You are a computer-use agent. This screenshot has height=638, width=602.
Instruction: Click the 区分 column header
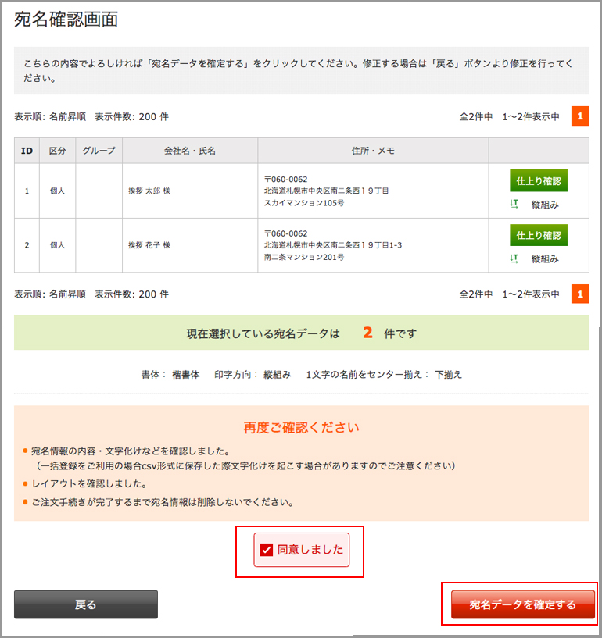click(x=57, y=151)
